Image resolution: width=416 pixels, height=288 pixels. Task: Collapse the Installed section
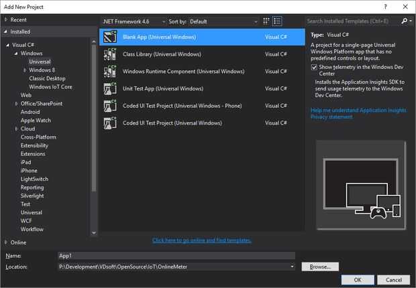tap(5, 31)
